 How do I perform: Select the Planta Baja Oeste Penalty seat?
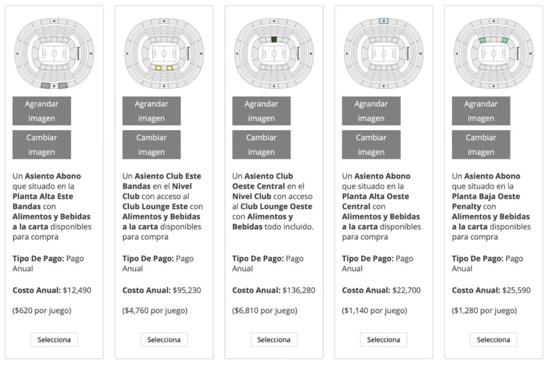493,340
